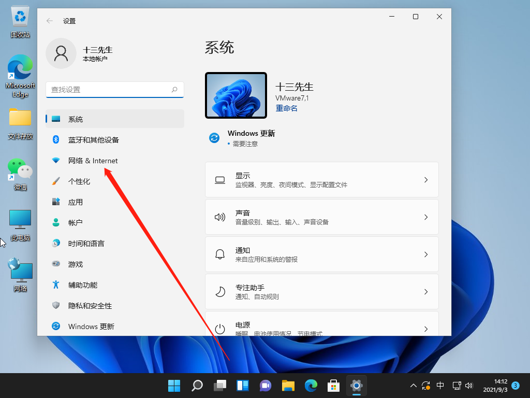Image resolution: width=530 pixels, height=398 pixels.
Task: Open 蓝牙和其他设备 settings from sidebar
Action: 93,139
